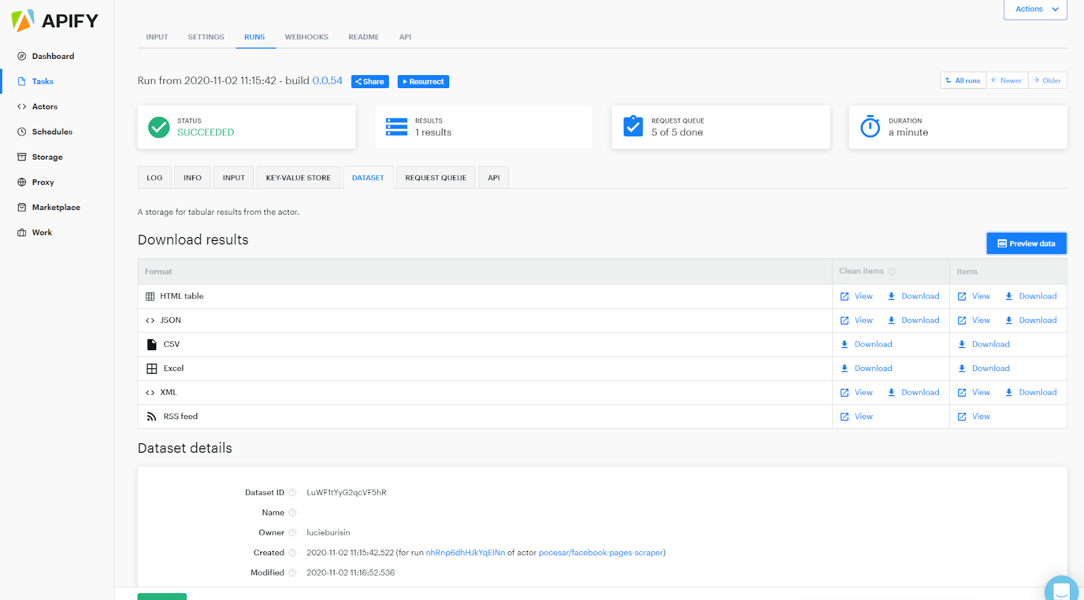Viewport: 1084px width, 600px height.
Task: View all items RSS feed
Action: point(974,416)
